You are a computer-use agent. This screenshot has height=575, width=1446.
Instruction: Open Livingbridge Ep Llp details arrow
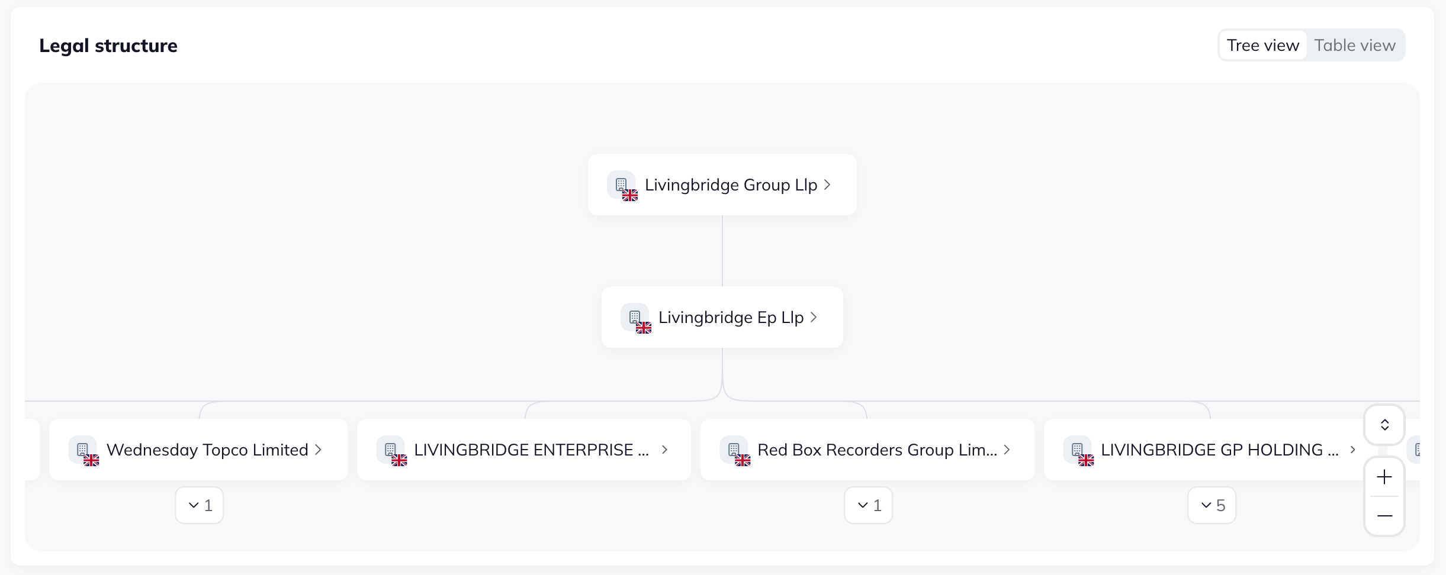point(814,317)
